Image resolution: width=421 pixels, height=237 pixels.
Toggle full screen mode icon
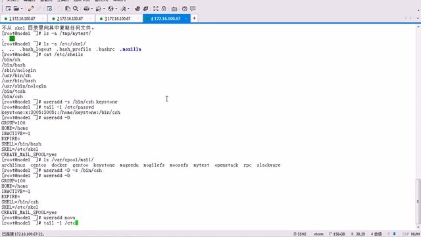coord(156,9)
